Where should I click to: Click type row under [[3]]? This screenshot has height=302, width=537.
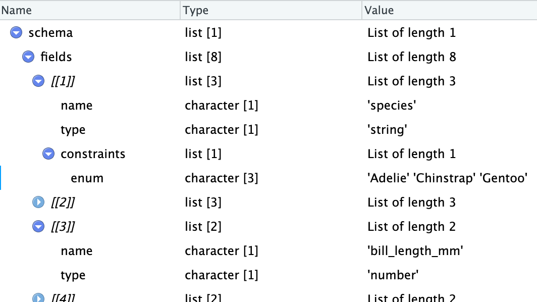click(268, 275)
